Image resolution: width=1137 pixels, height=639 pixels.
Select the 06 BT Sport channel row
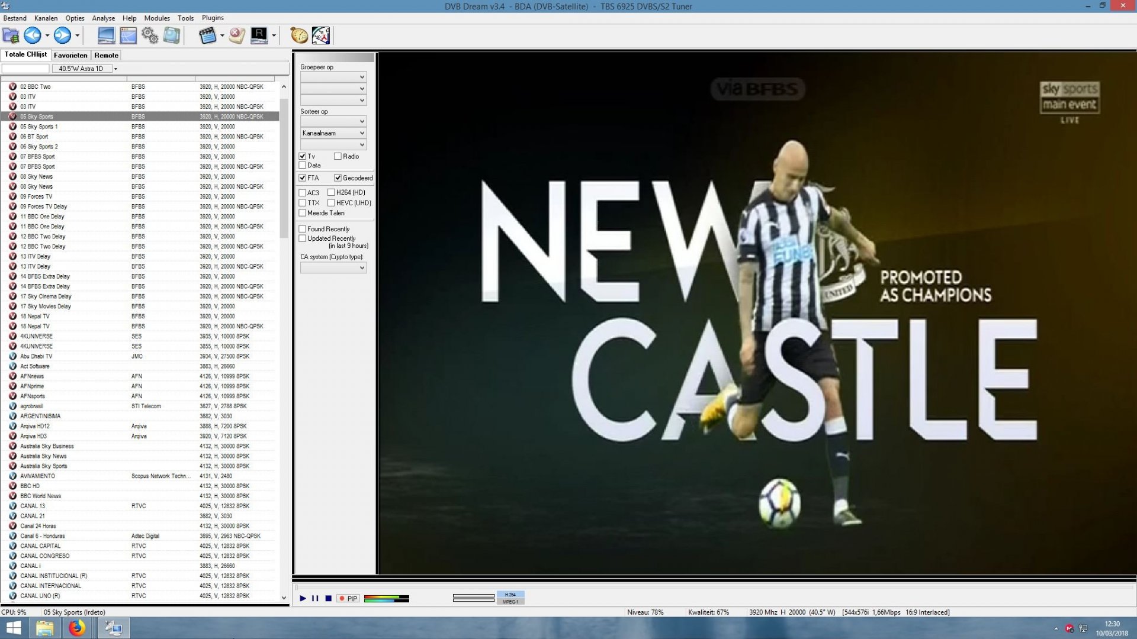coord(34,137)
